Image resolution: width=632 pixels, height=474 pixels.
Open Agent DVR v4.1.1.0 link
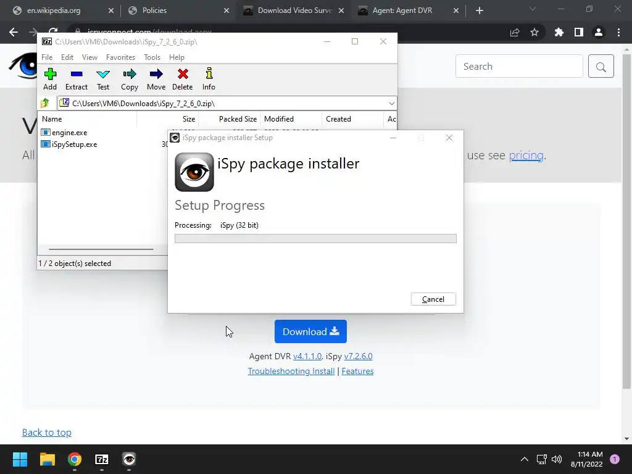(x=307, y=356)
